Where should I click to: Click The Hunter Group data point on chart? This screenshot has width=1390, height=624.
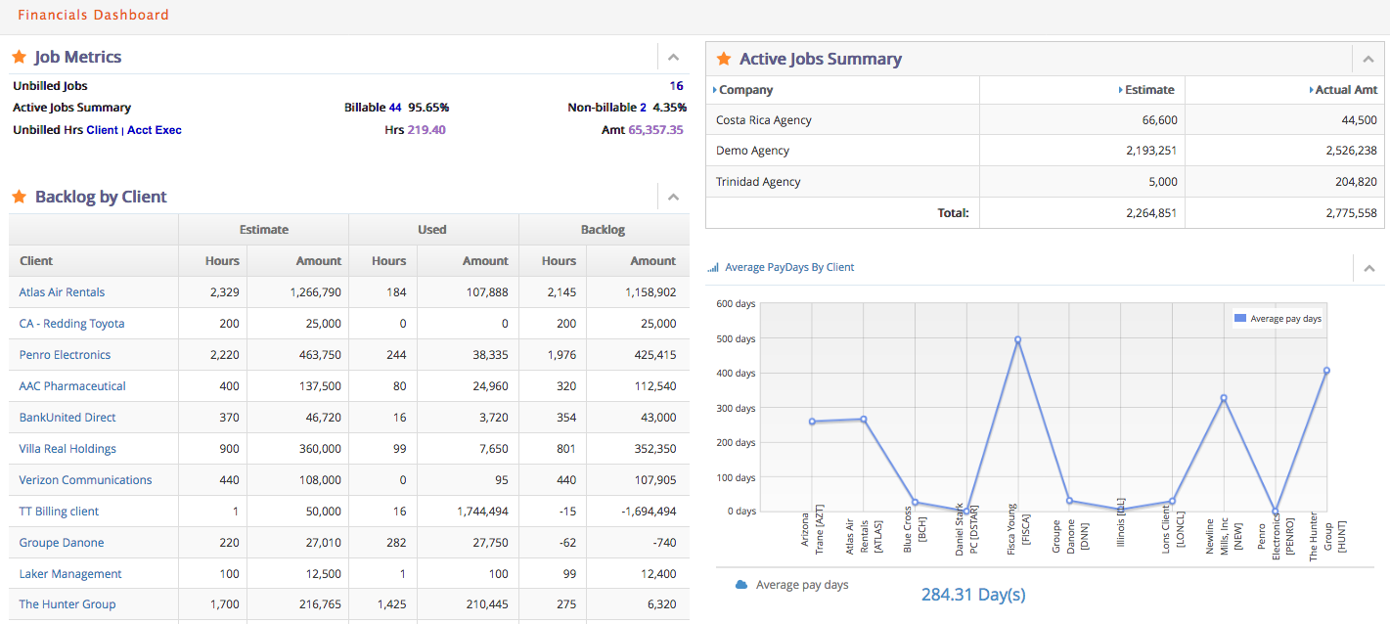1326,371
